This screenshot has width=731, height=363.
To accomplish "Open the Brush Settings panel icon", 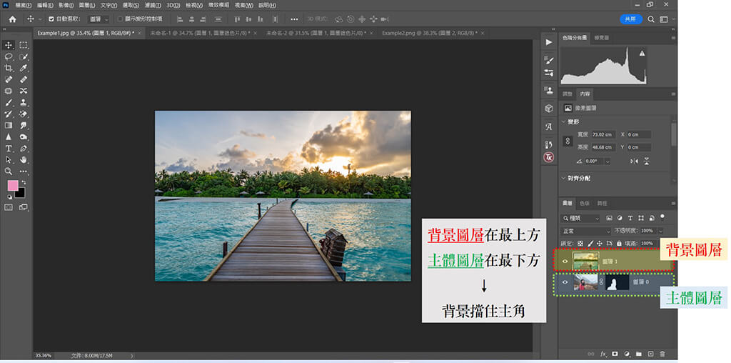I will click(x=549, y=60).
